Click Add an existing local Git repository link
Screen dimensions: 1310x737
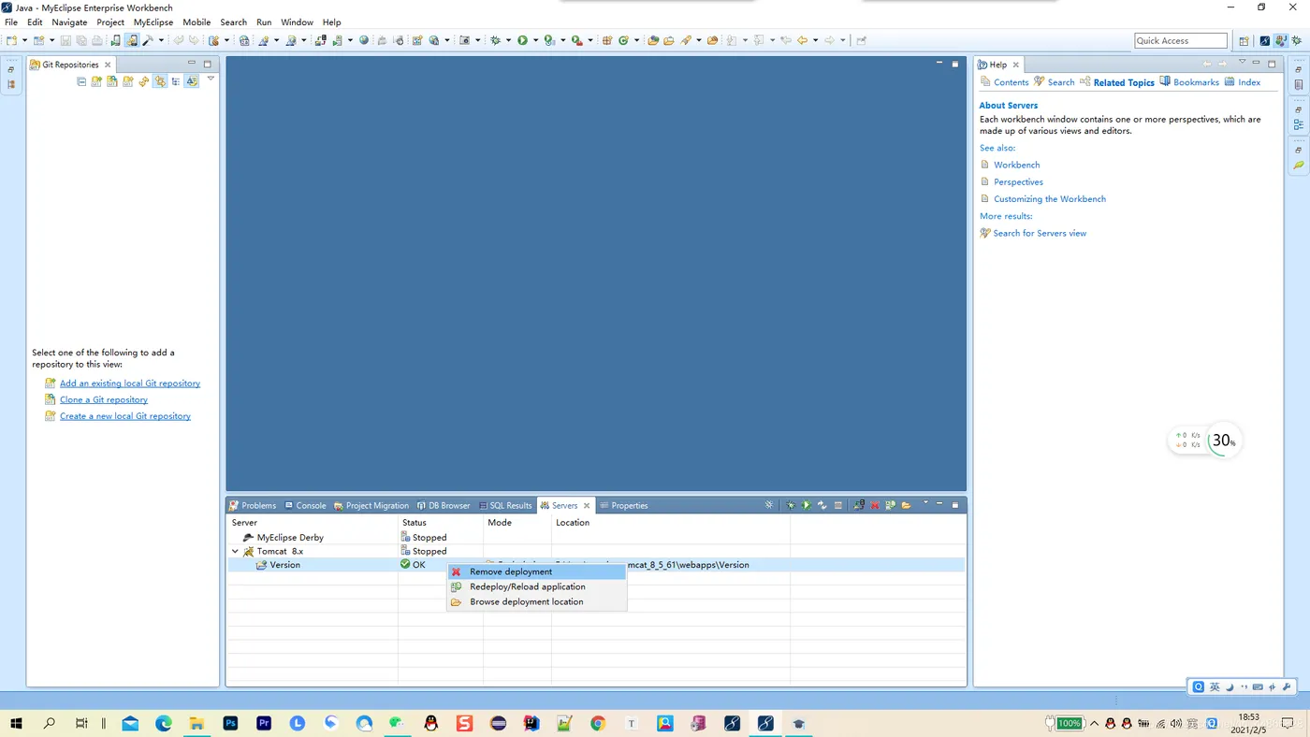click(x=130, y=383)
